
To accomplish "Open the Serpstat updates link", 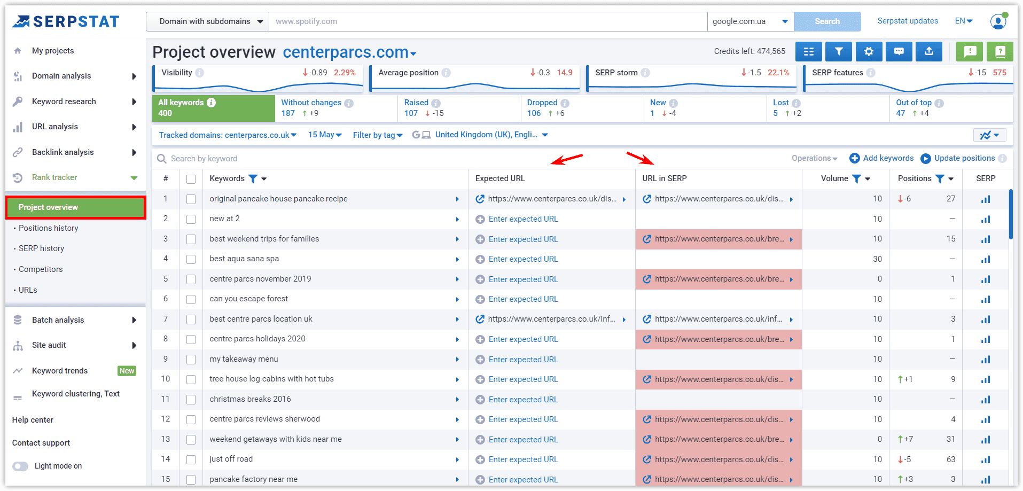I will [x=908, y=21].
